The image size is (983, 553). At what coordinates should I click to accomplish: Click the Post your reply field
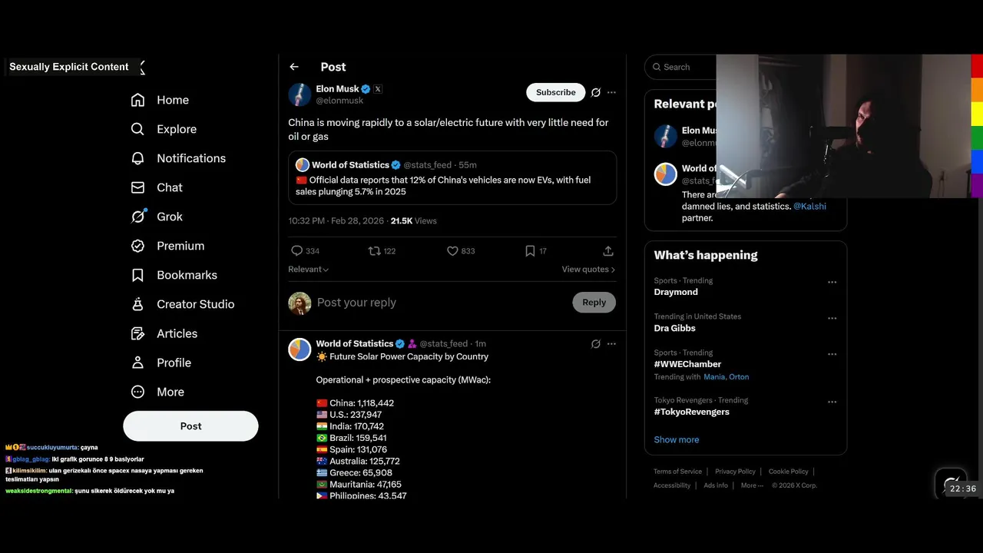point(442,303)
